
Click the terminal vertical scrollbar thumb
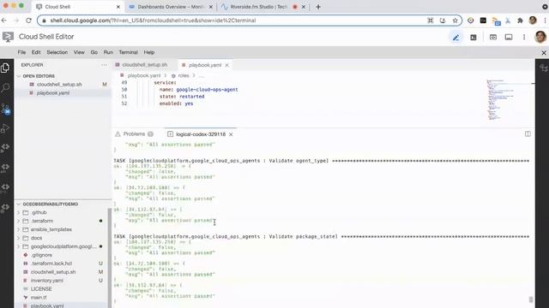point(531,299)
